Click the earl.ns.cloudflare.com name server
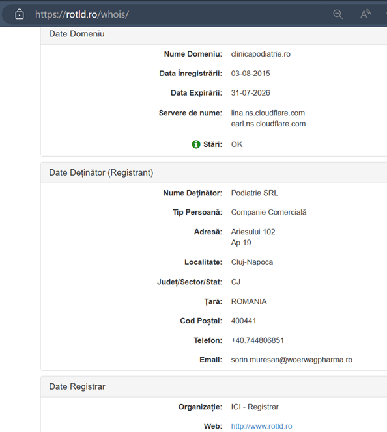This screenshot has width=387, height=432. pyautogui.click(x=268, y=124)
